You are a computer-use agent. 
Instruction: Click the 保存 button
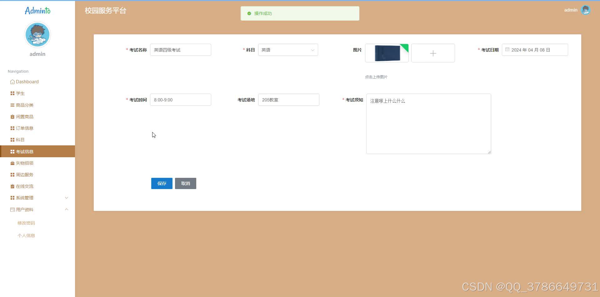(162, 183)
